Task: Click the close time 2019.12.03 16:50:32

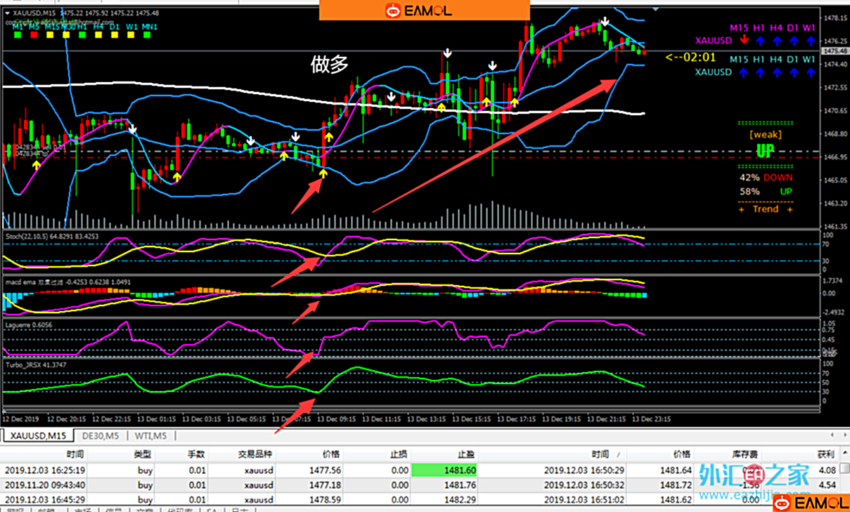Action: [x=584, y=485]
